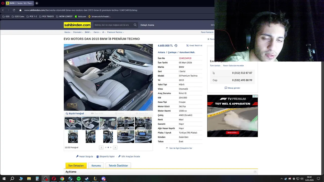Open Spotify from taskbar

[78, 179]
